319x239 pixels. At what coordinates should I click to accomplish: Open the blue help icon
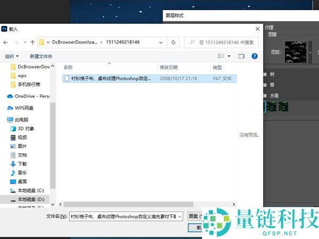coord(255,56)
